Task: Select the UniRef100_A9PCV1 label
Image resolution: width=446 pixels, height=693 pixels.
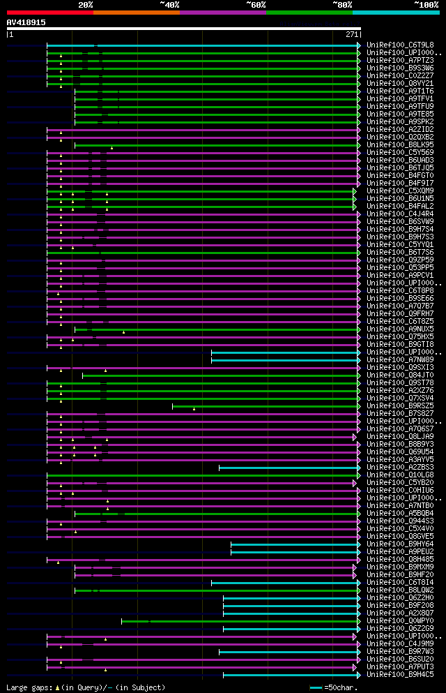Action: [x=400, y=276]
